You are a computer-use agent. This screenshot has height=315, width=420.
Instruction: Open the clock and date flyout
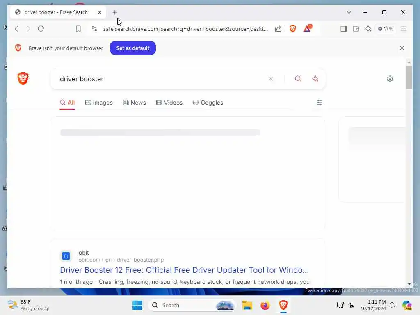tap(373, 305)
